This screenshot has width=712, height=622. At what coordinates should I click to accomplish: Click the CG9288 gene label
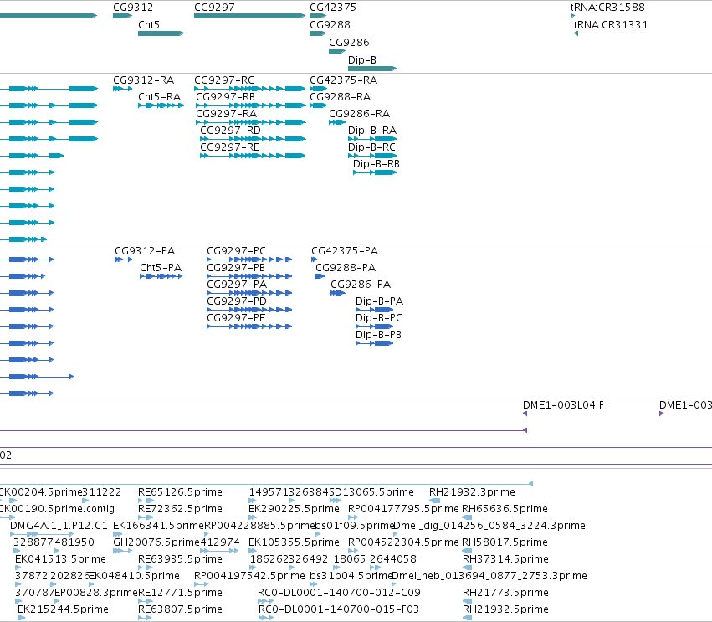(330, 25)
